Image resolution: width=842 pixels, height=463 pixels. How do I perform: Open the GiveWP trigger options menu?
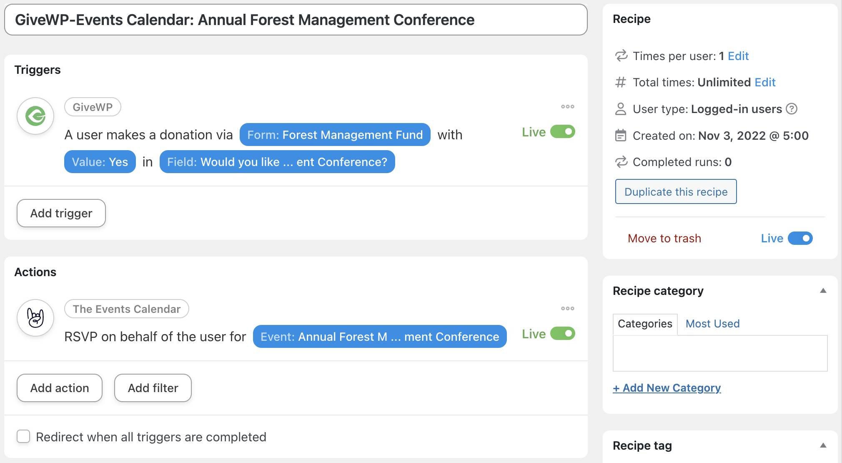point(567,107)
